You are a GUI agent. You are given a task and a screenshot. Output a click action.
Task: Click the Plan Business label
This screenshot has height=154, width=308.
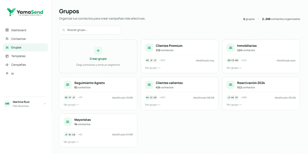(21, 106)
